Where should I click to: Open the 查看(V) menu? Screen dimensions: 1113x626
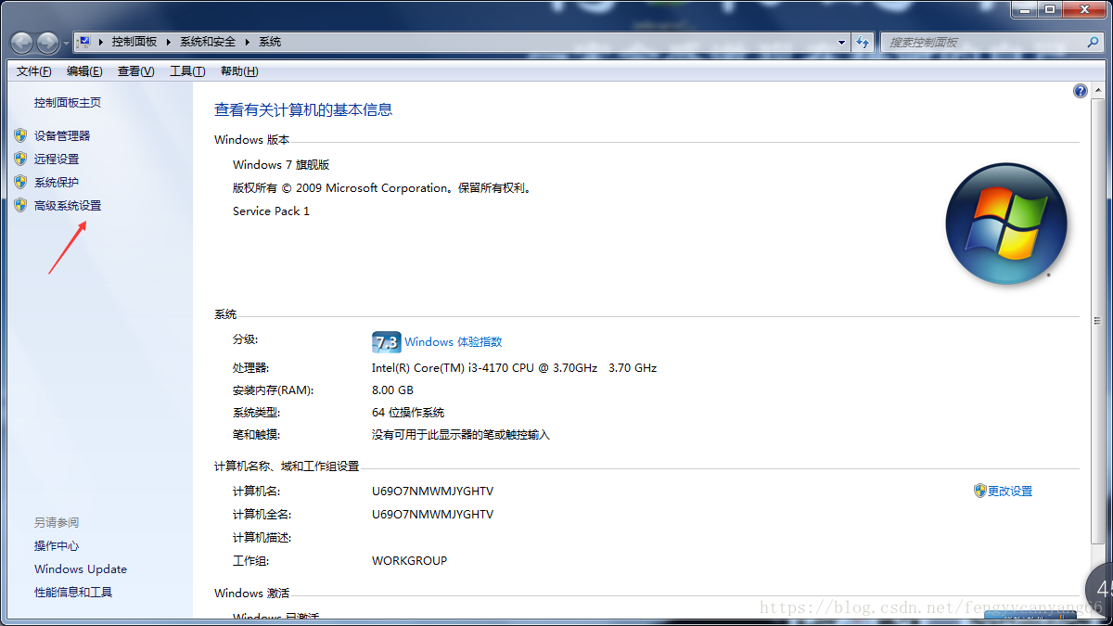(135, 71)
